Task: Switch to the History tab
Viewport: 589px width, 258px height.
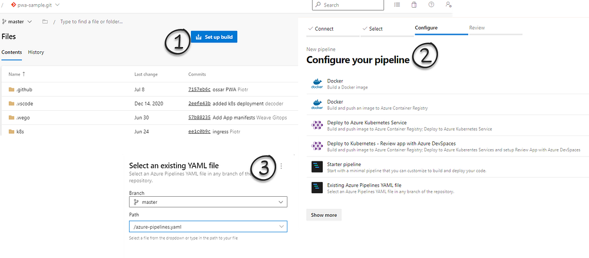Action: [36, 52]
